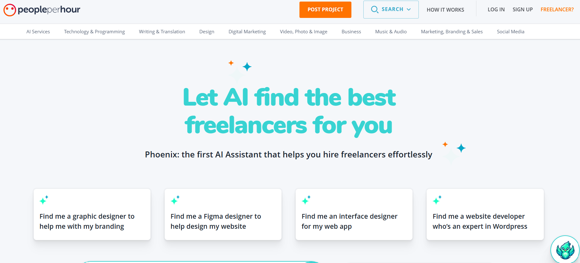
Task: Open the AI Services category menu
Action: [x=38, y=31]
